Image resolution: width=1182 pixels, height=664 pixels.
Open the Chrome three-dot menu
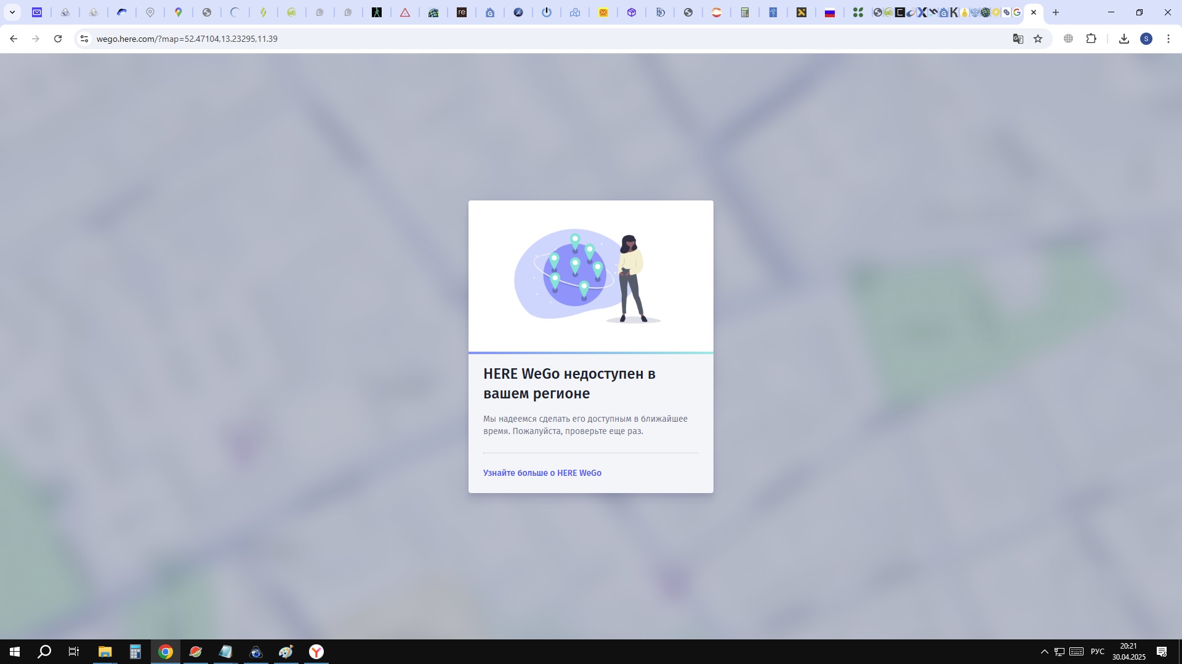pos(1168,39)
